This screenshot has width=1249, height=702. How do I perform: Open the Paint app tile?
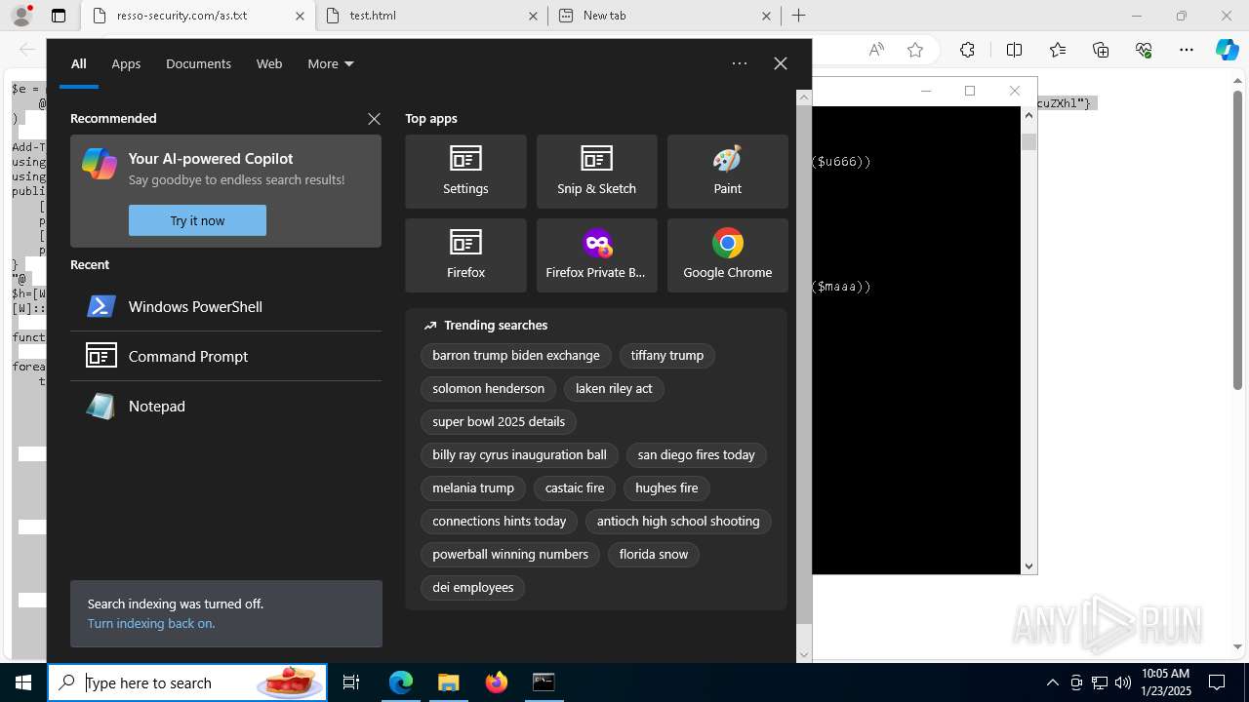pos(727,172)
